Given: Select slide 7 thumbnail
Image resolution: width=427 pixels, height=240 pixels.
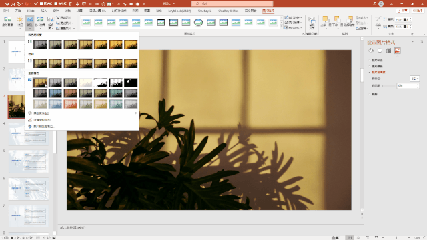Looking at the screenshot, I should [28, 216].
